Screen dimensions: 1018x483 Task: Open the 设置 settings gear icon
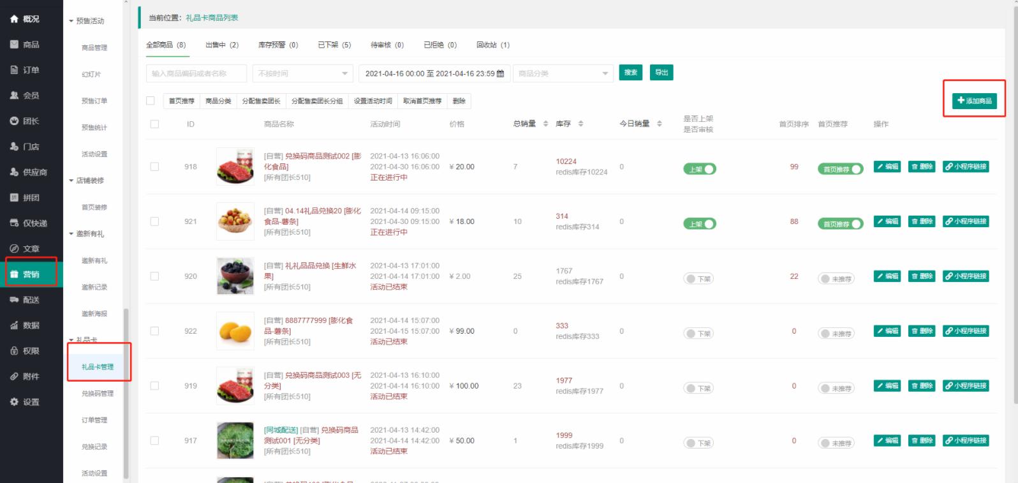[x=14, y=402]
